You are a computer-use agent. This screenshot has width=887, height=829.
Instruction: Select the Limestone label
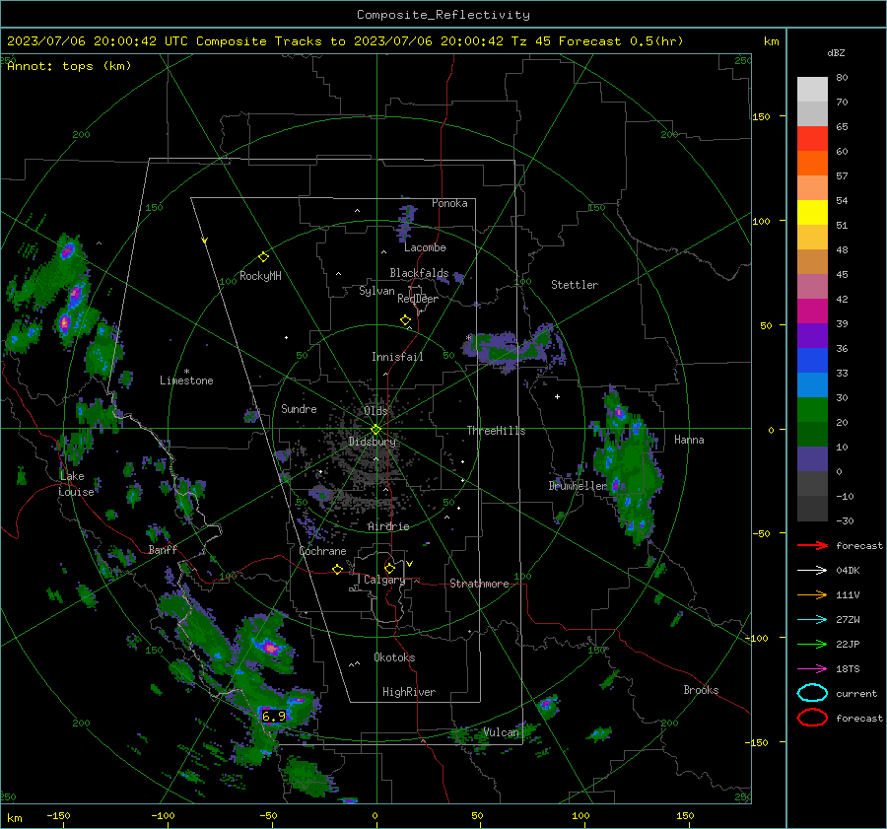pos(186,380)
